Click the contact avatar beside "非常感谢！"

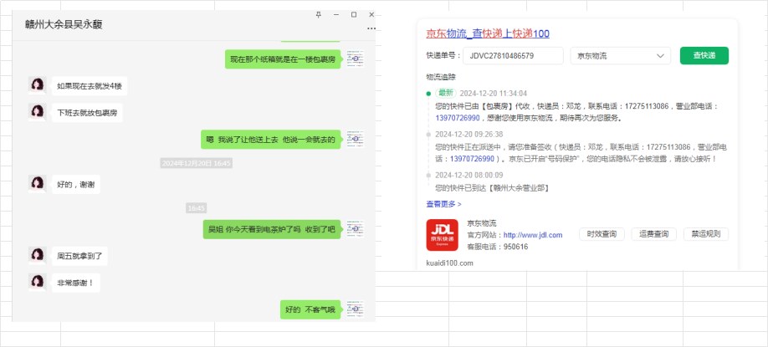tap(37, 283)
